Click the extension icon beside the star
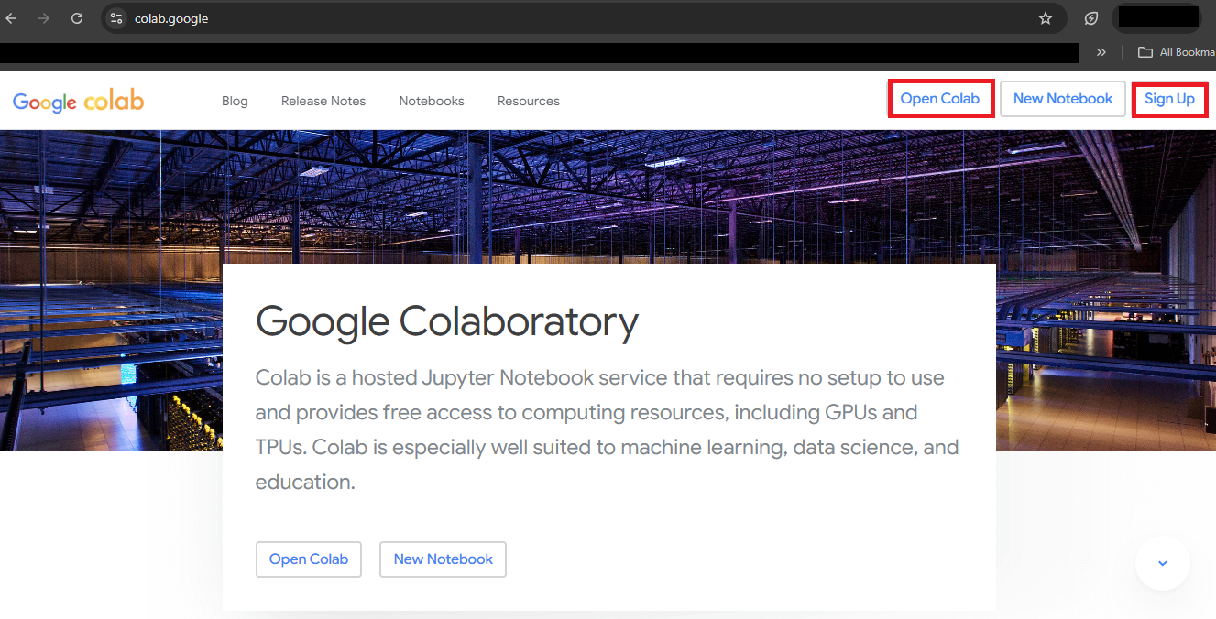Image resolution: width=1216 pixels, height=619 pixels. pos(1091,18)
